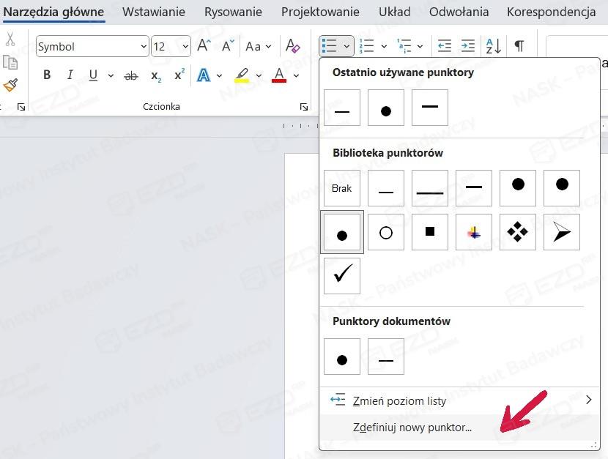The width and height of the screenshot is (608, 459).
Task: Open the Projektowanie ribbon tab
Action: point(320,12)
